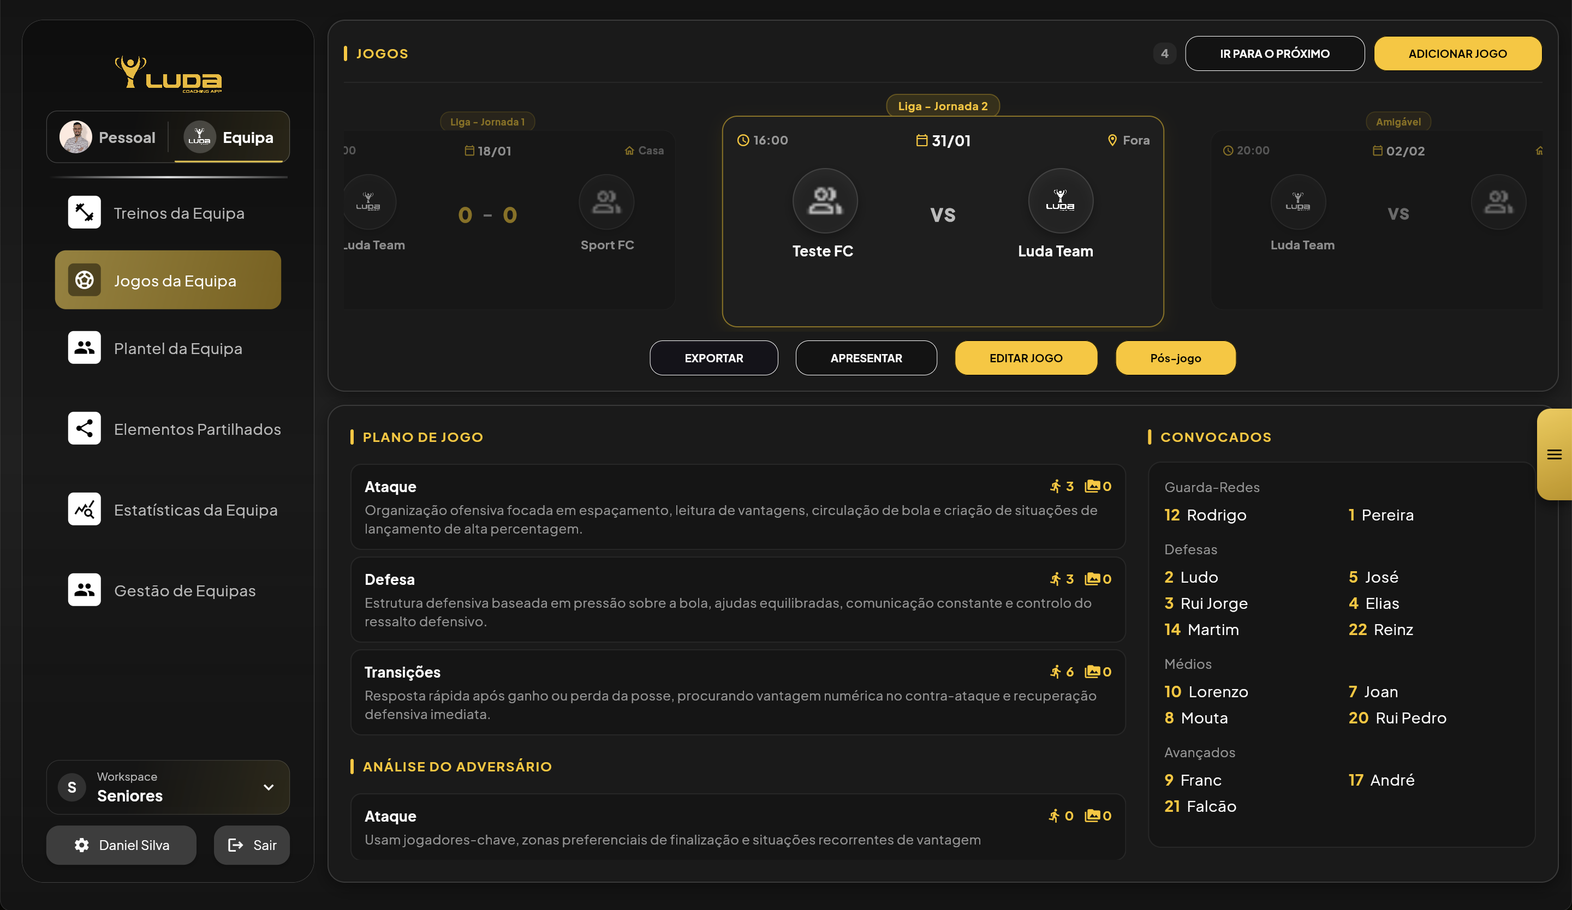Click IR PARA O PRÓXIMO

1275,53
